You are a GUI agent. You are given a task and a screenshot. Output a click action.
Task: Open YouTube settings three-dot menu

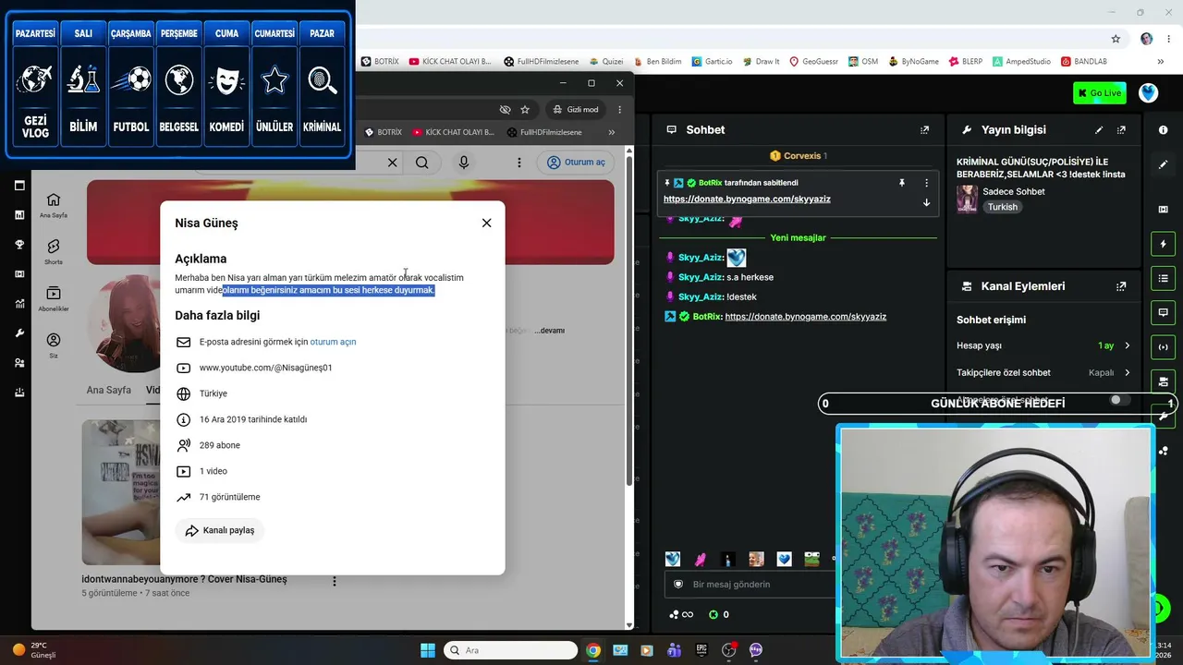(519, 163)
